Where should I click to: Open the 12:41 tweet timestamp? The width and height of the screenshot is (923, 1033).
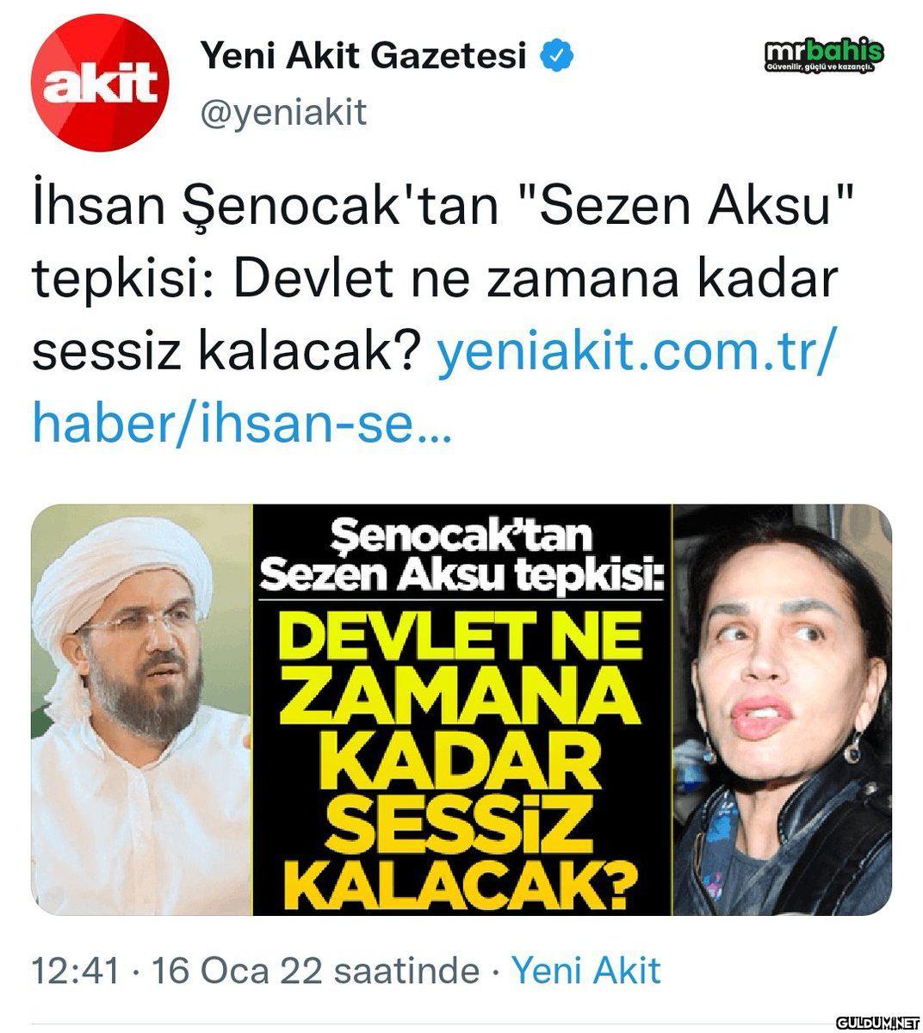[76, 971]
